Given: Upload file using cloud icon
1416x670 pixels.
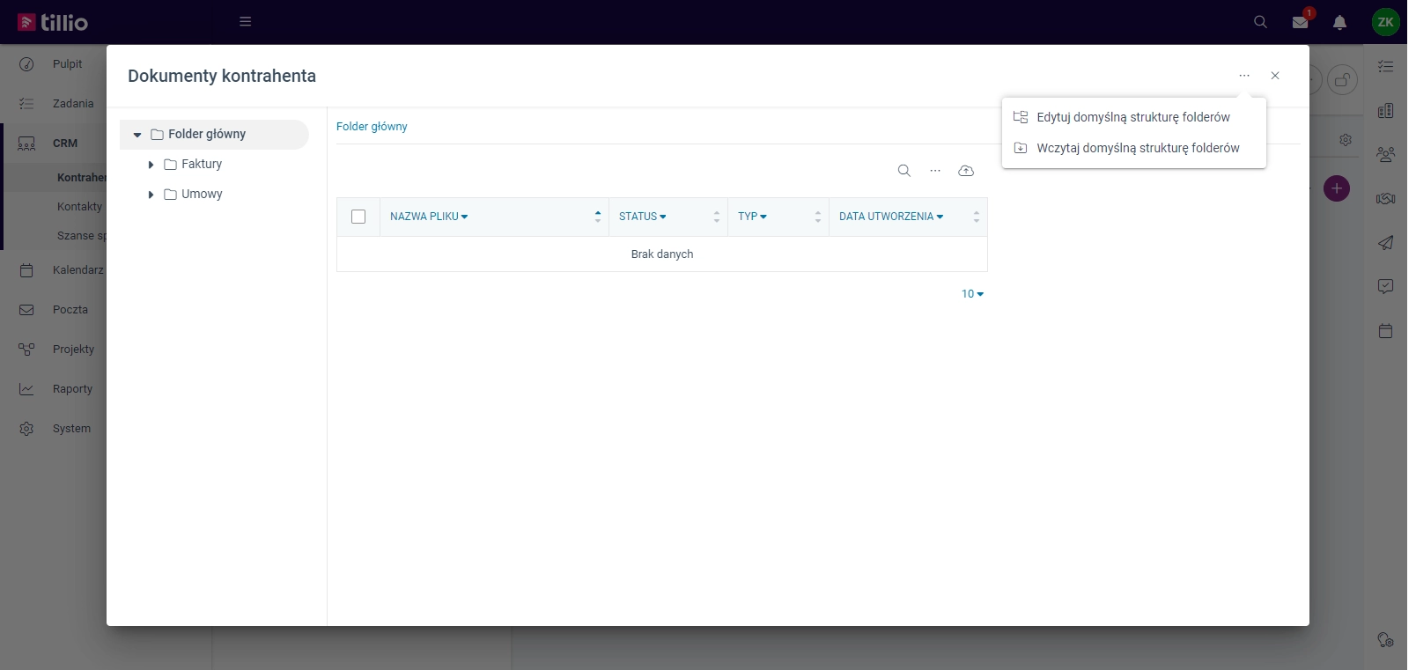Looking at the screenshot, I should [x=966, y=171].
